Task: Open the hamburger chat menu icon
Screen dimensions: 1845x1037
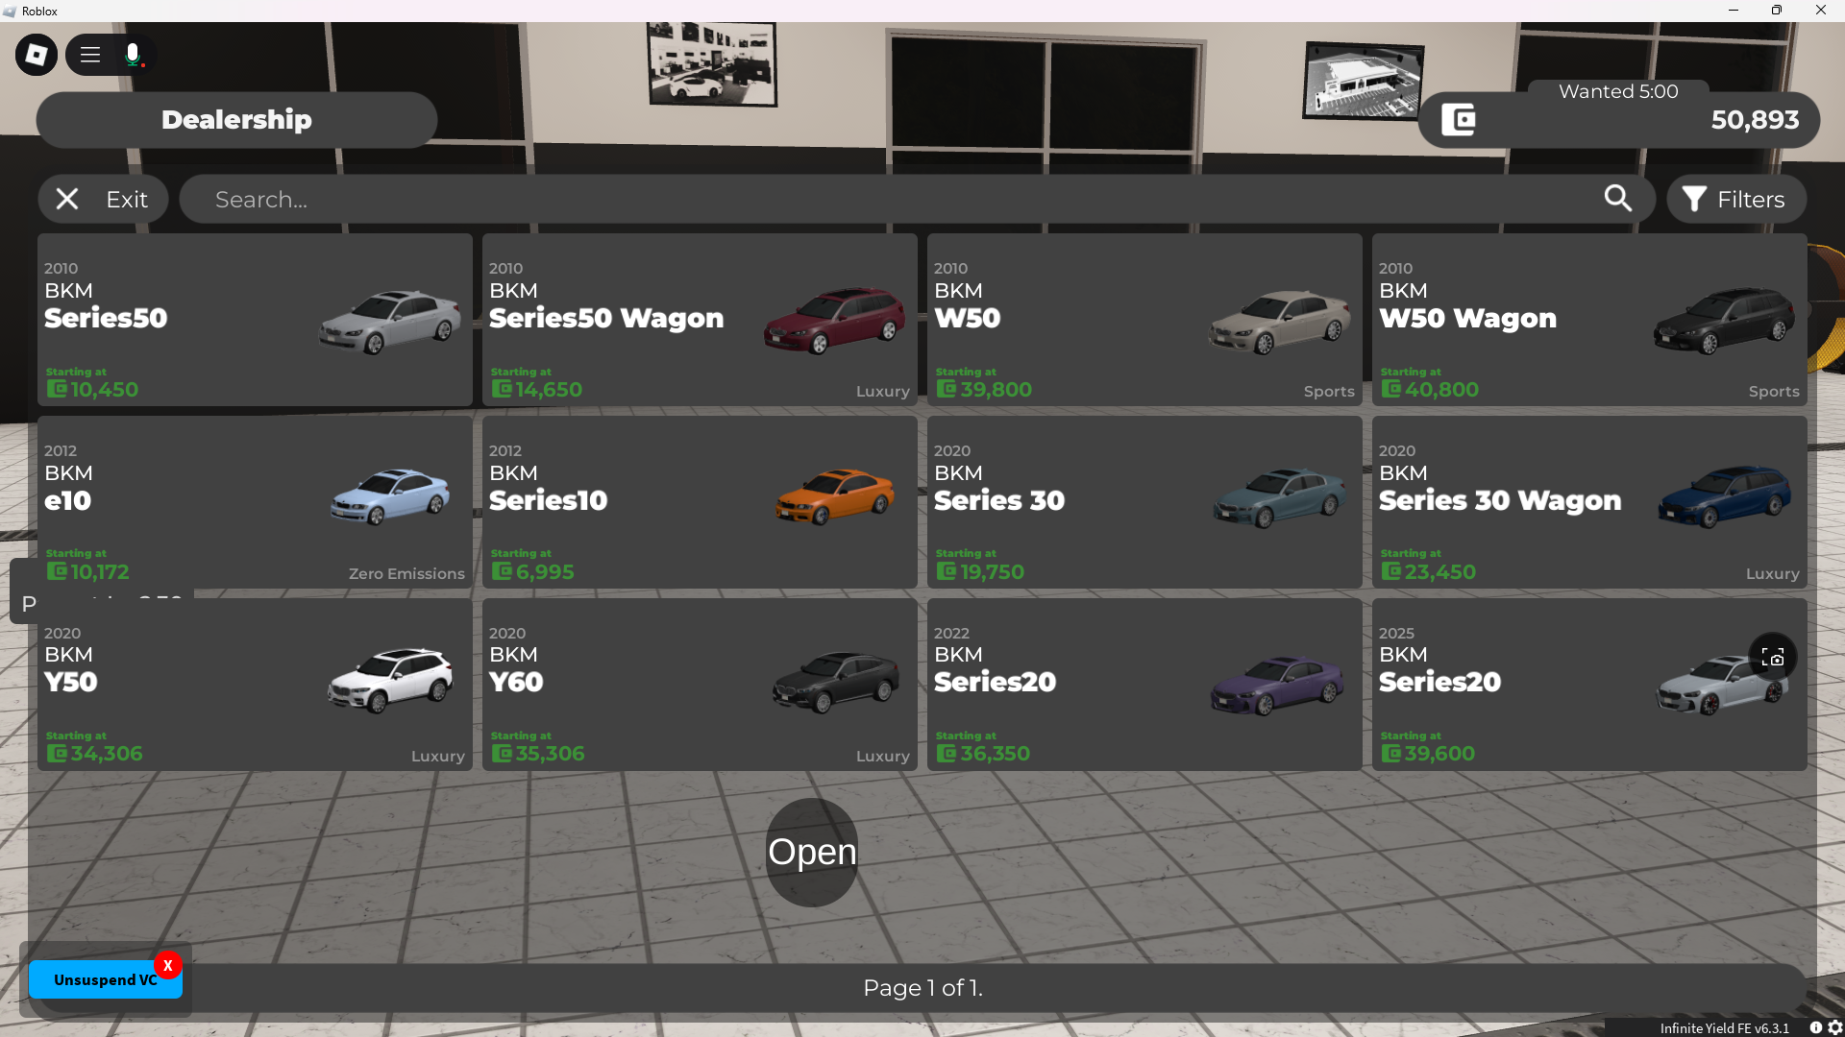Action: (x=90, y=55)
